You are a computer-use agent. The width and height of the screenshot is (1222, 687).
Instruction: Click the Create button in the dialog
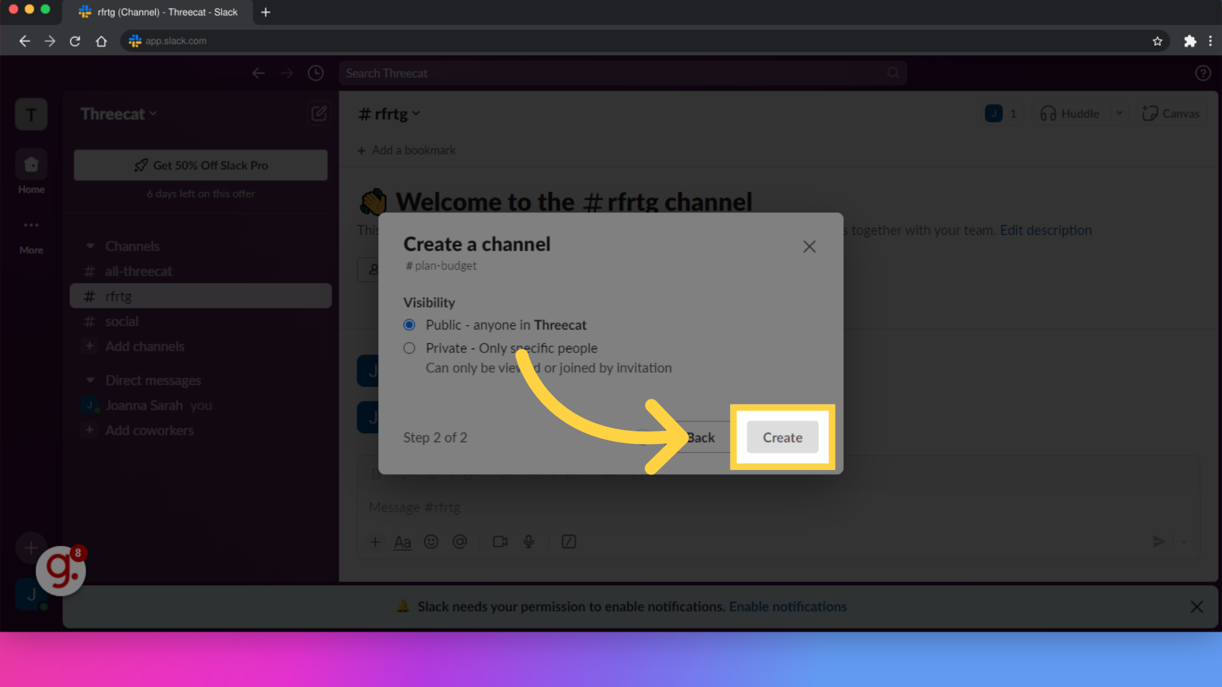(782, 437)
